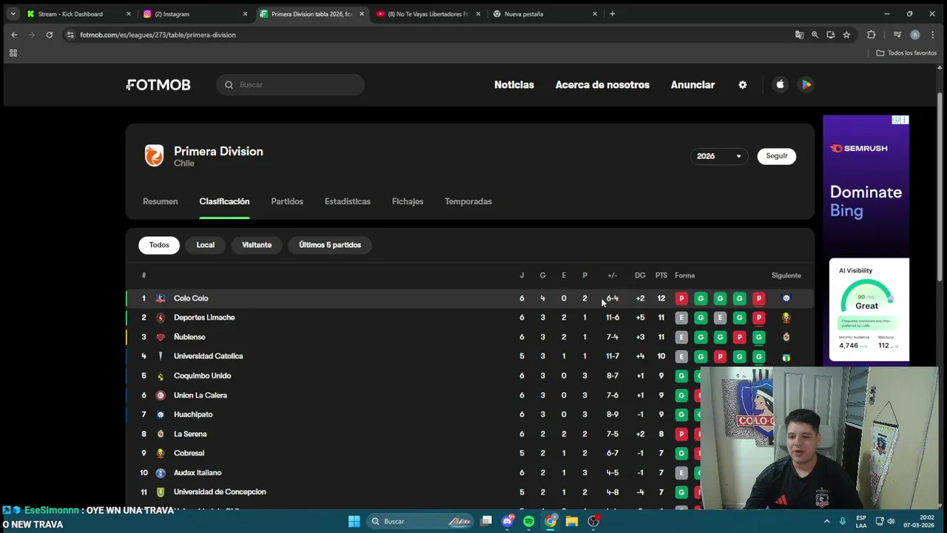Click the Union La Calera crest icon
Image resolution: width=947 pixels, height=533 pixels.
pyautogui.click(x=161, y=395)
